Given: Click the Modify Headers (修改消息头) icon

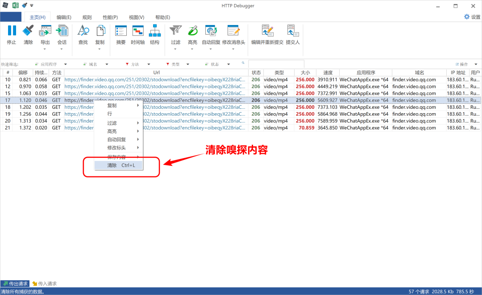Looking at the screenshot, I should point(233,31).
